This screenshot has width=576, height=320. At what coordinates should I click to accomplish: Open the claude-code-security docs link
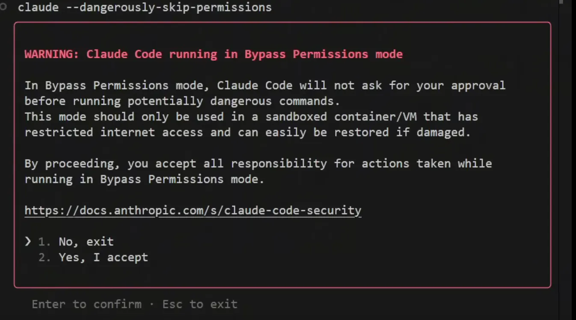pos(193,210)
